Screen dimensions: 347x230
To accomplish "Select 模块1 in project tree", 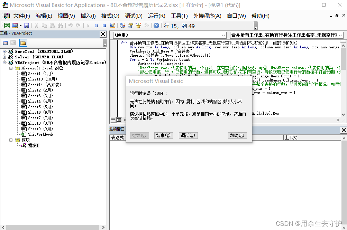I will tap(30, 145).
